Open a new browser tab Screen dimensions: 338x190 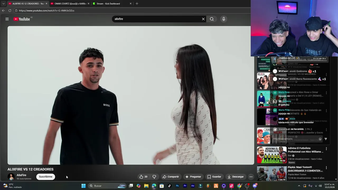(x=137, y=4)
